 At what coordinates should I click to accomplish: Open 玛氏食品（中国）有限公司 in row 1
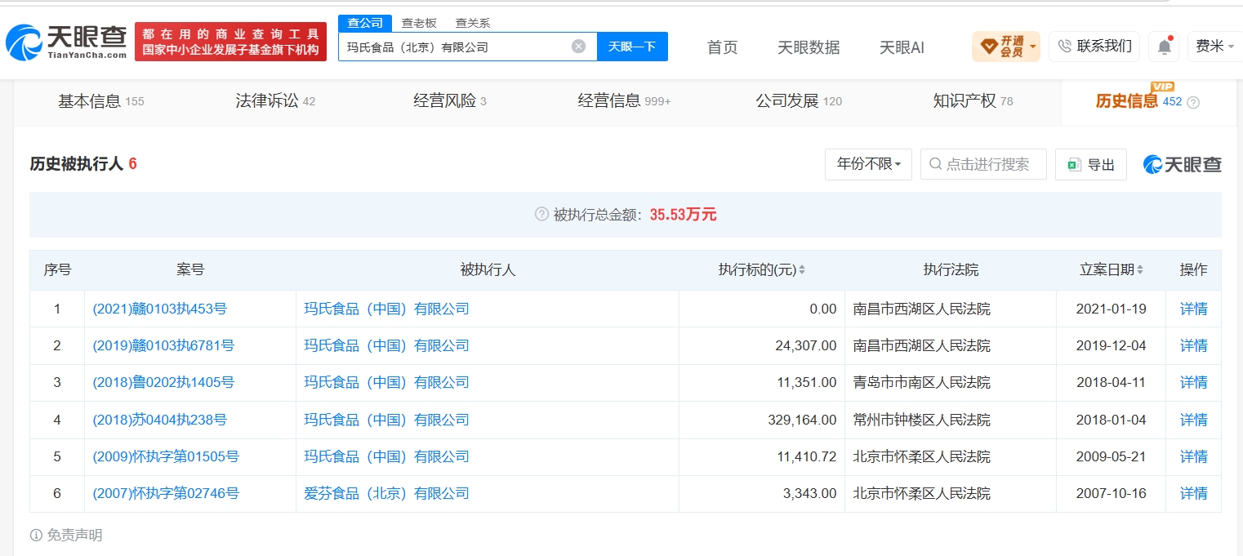click(x=386, y=309)
